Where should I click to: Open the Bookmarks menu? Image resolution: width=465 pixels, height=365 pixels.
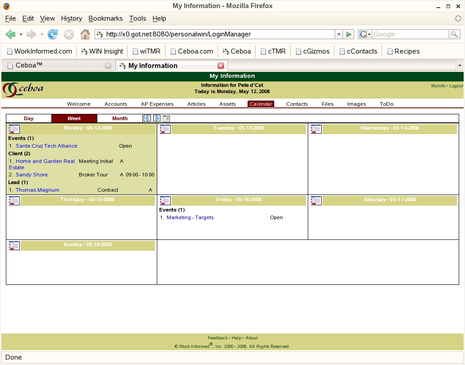pos(105,18)
